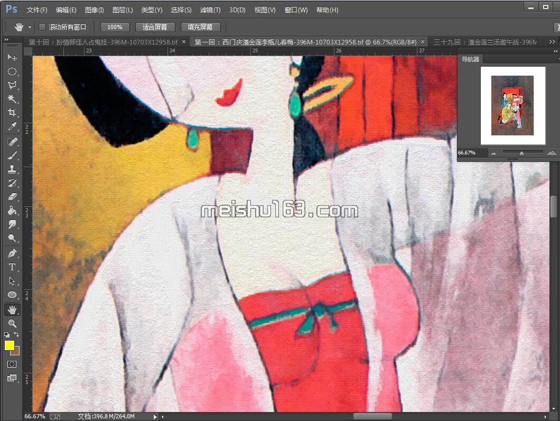Reset default foreground and background colors
The height and width of the screenshot is (421, 560).
point(7,335)
